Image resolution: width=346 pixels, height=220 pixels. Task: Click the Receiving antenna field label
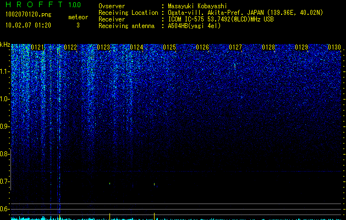(127, 26)
